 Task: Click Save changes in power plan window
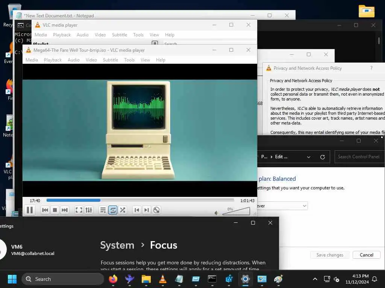click(330, 255)
